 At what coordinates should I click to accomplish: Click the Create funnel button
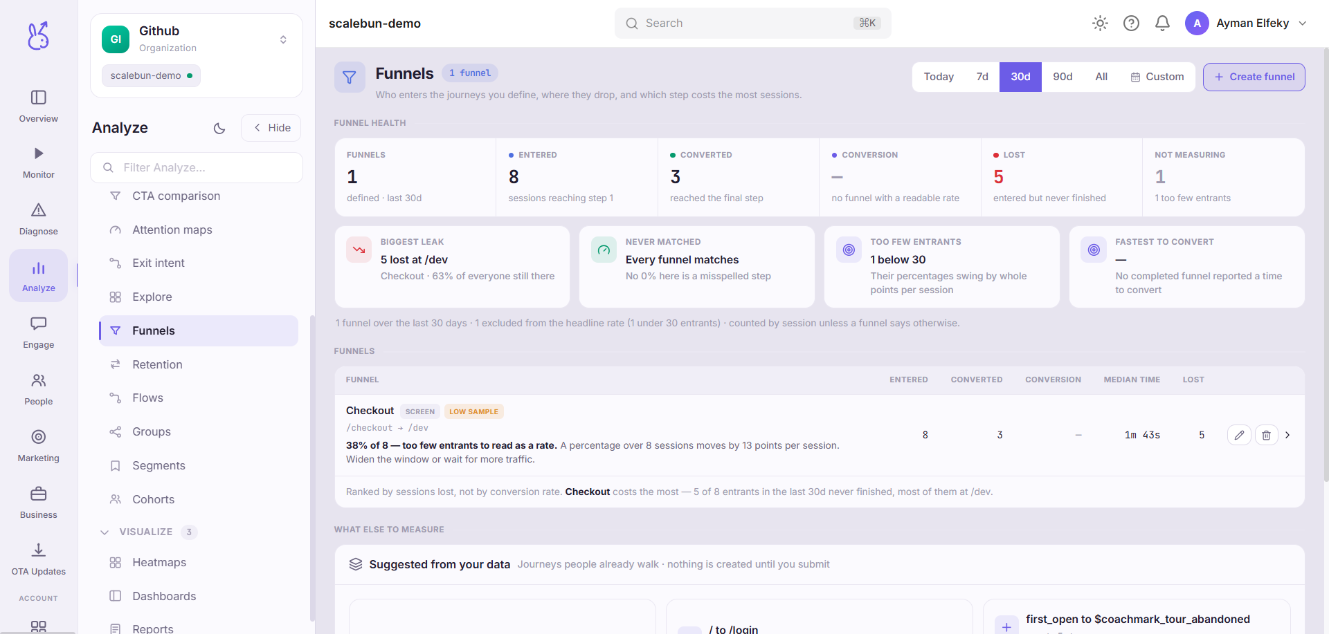1254,77
